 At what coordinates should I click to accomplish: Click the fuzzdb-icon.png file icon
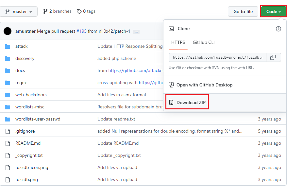(x=8, y=167)
